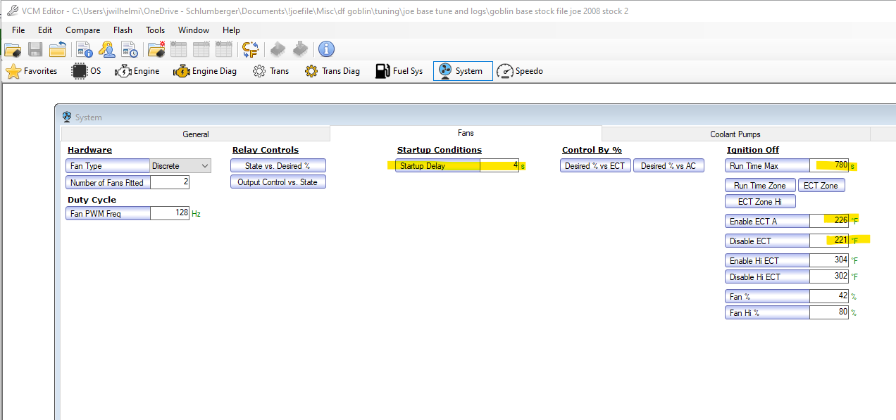
Task: Open Favorites star section
Action: 32,71
